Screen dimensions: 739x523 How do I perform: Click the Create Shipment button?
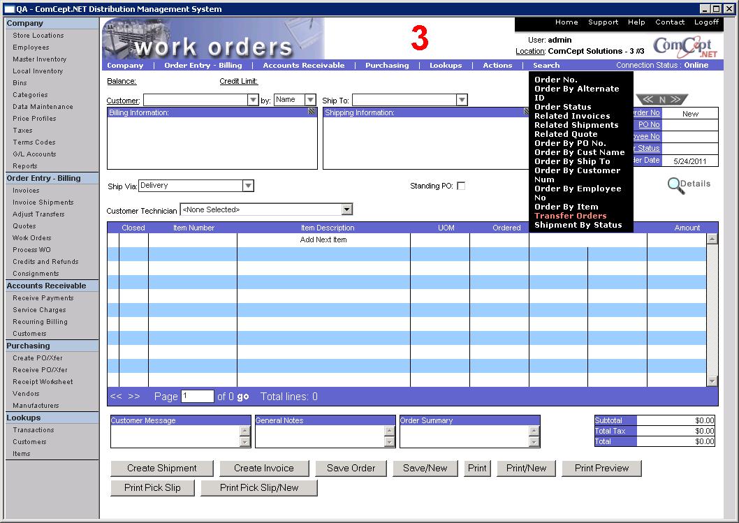click(162, 469)
